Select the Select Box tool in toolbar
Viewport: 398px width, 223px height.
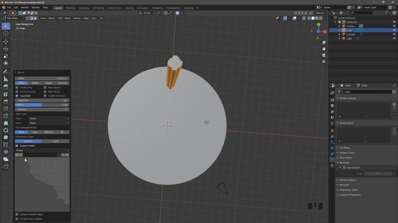tap(6, 26)
